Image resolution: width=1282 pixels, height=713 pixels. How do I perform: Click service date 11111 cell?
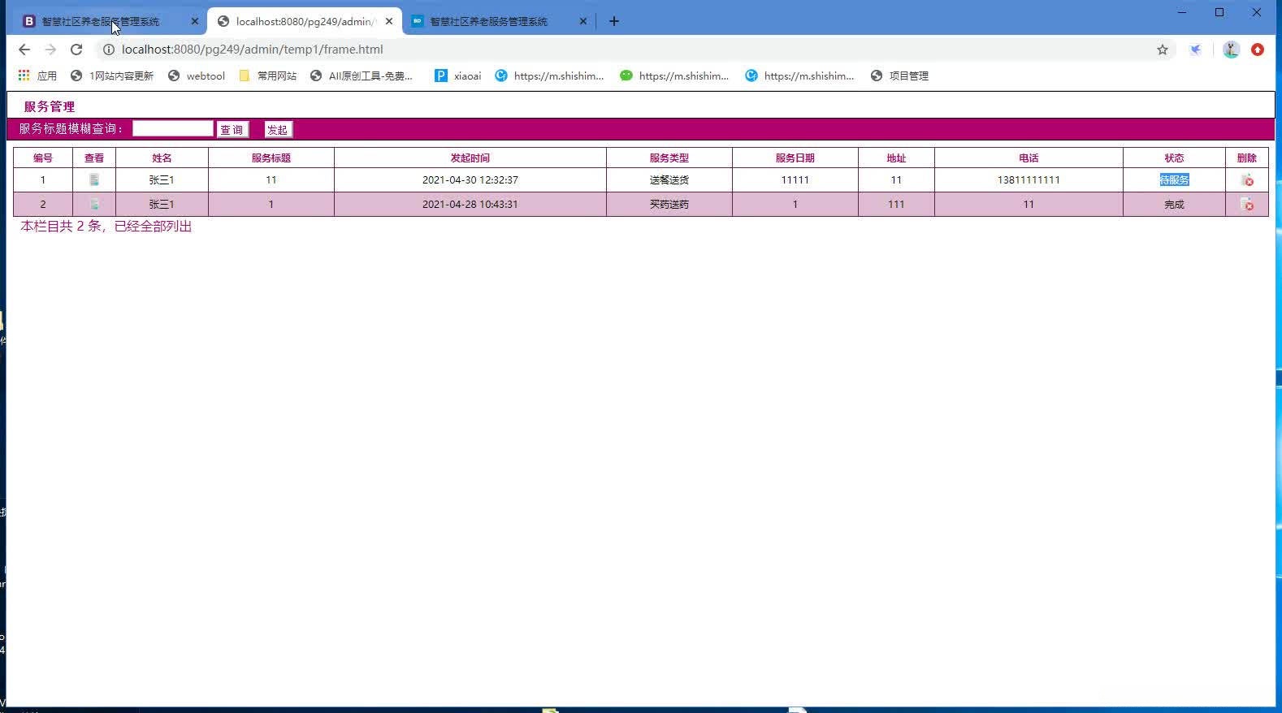[795, 179]
